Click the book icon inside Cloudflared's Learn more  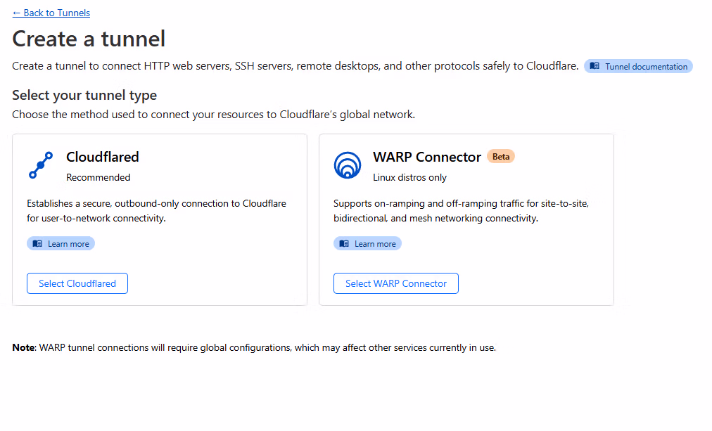click(x=37, y=243)
